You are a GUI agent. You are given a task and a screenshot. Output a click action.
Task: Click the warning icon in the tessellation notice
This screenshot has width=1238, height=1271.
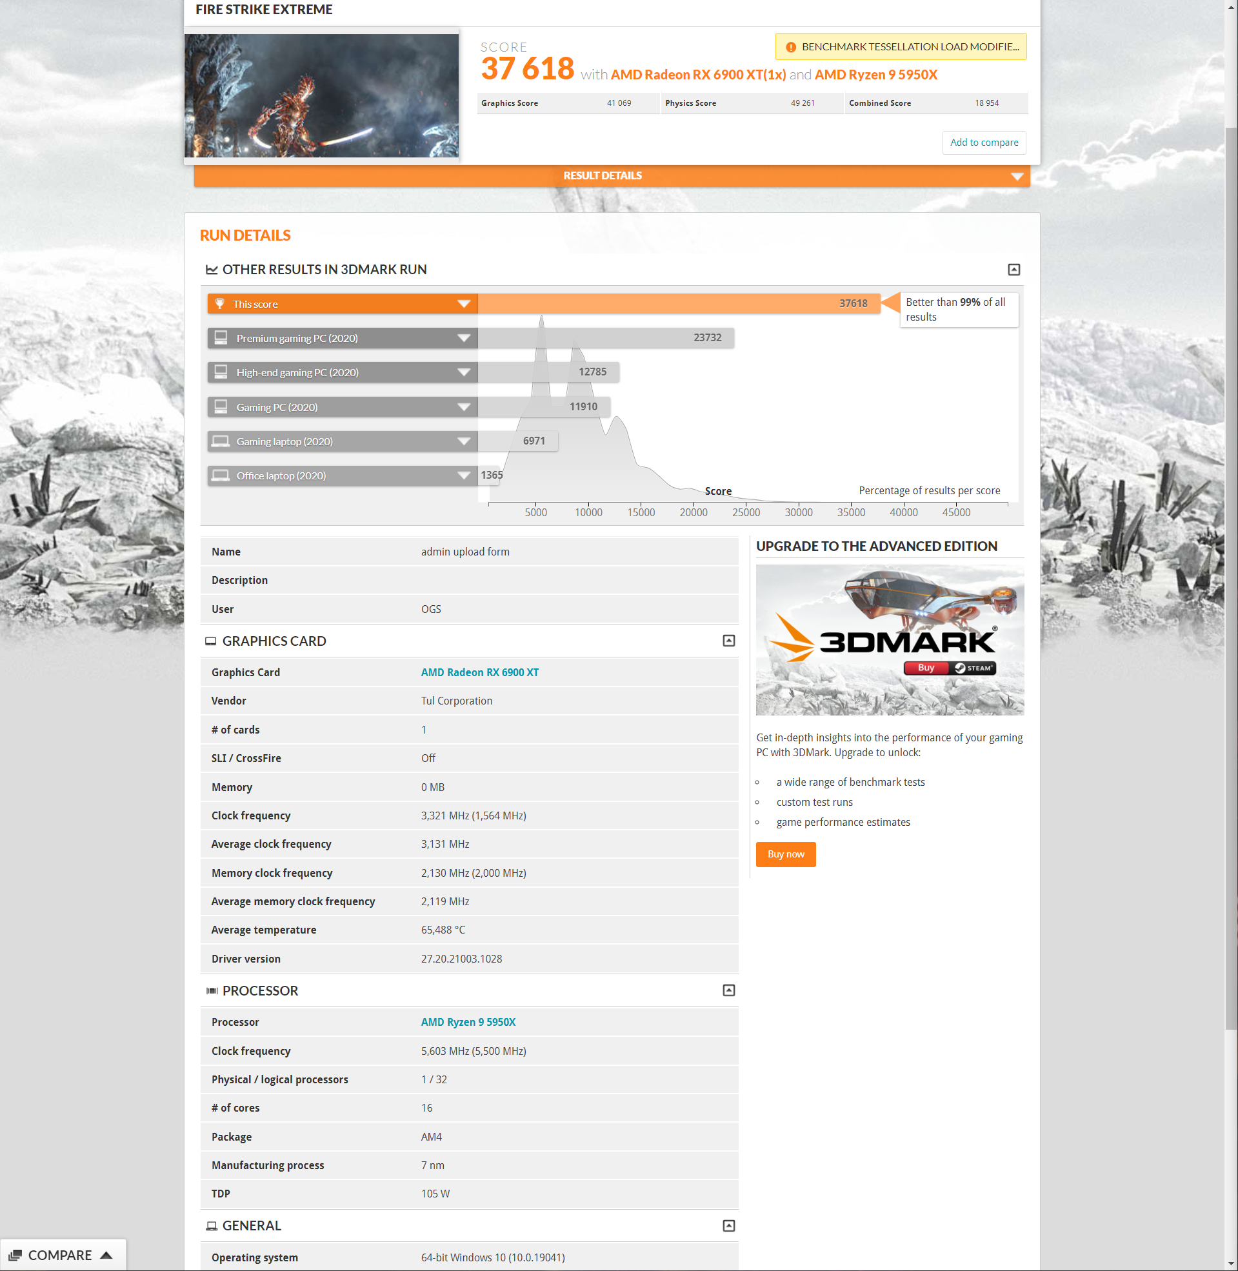[791, 46]
